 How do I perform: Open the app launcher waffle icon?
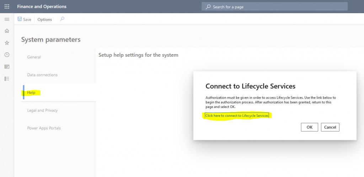tap(7, 6)
